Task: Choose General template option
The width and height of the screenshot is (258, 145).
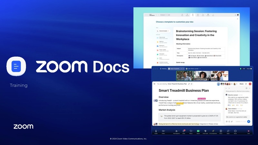Action: point(163,31)
